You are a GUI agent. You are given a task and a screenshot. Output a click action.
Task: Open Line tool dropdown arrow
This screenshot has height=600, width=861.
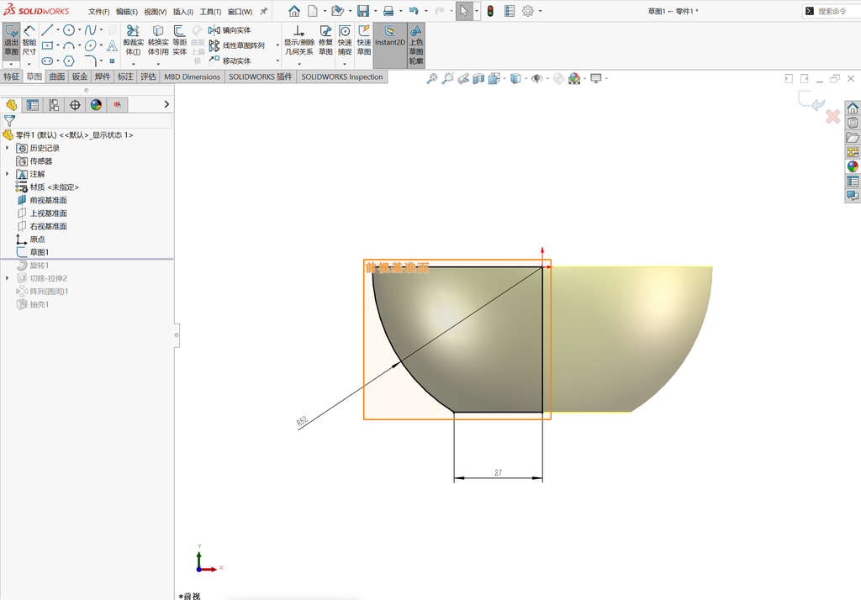(58, 30)
